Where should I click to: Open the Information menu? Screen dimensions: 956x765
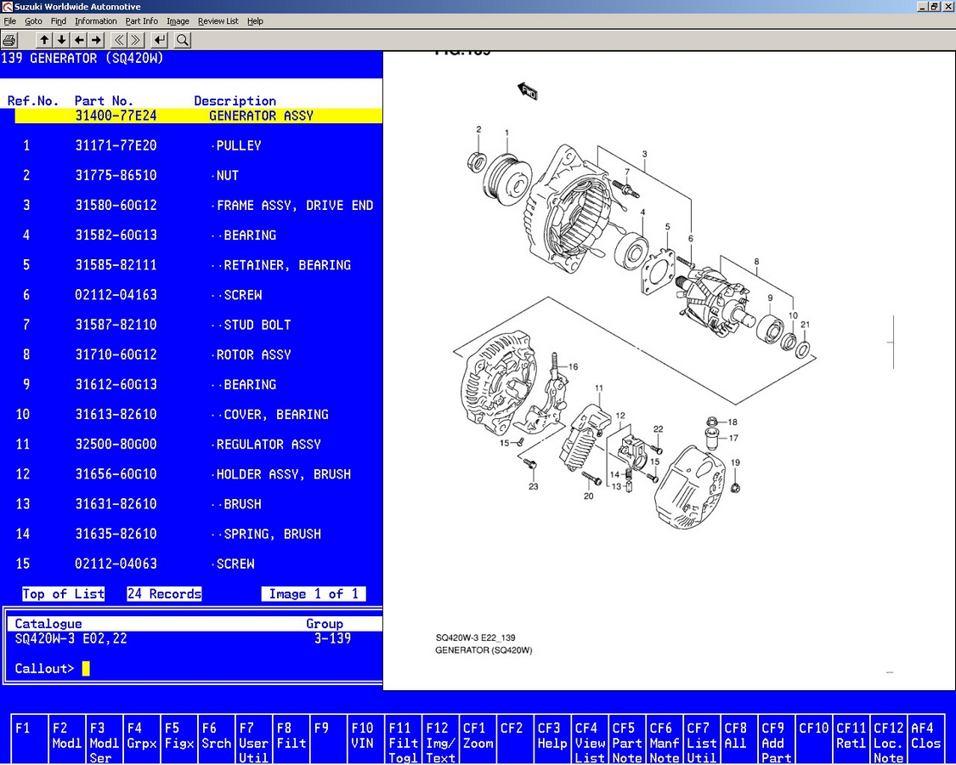pyautogui.click(x=96, y=20)
